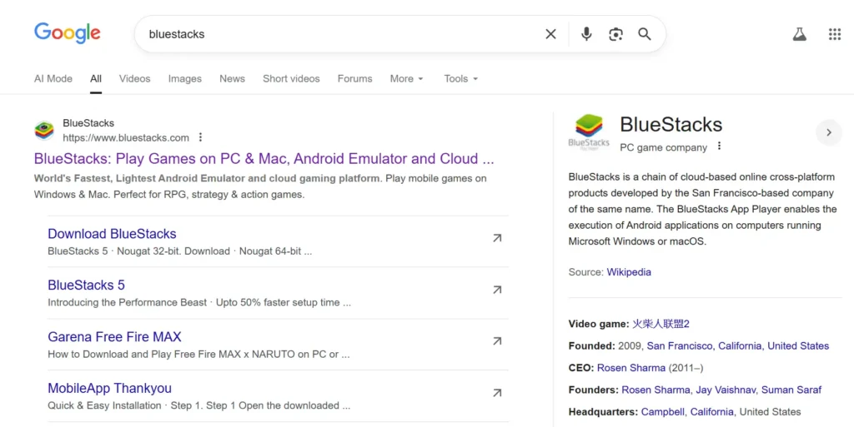This screenshot has width=854, height=427.
Task: Switch to Videos tab
Action: click(134, 79)
